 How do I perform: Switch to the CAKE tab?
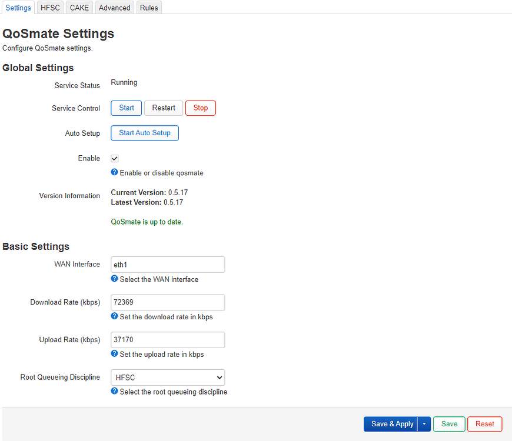[79, 7]
